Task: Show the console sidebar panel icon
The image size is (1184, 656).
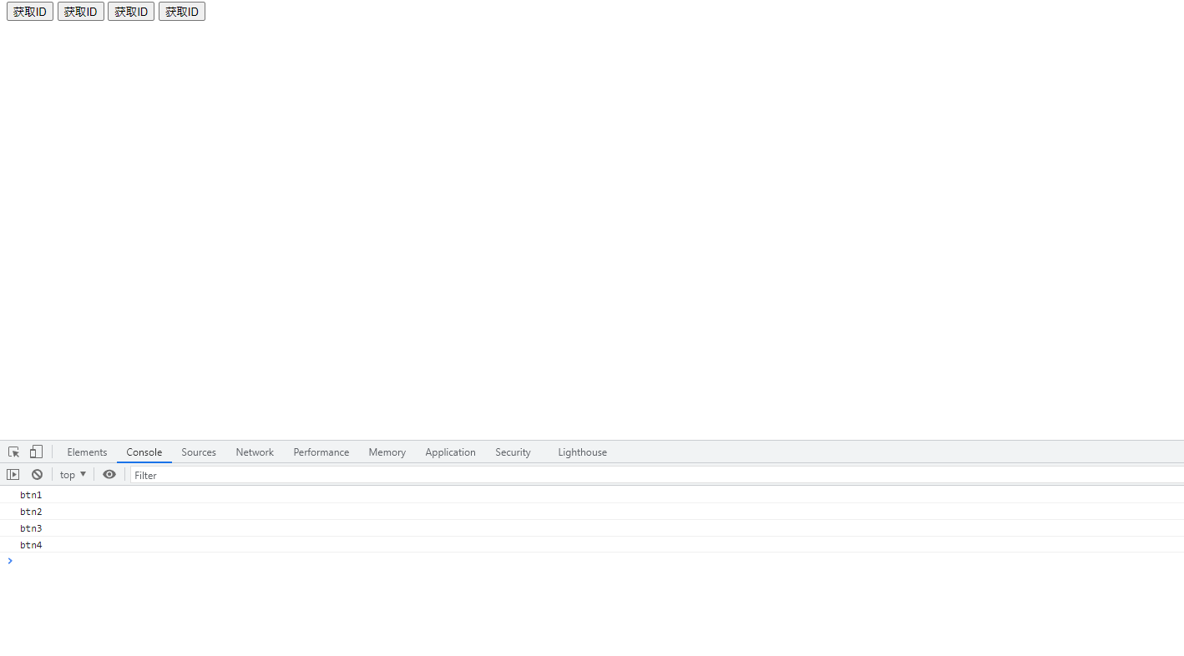Action: click(13, 474)
